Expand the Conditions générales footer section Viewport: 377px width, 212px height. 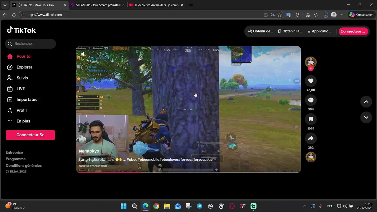click(24, 165)
